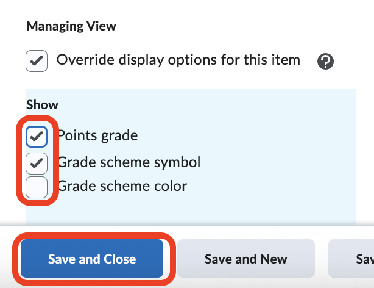This screenshot has width=374, height=288.
Task: Click blank space right of Managing View heading
Action: (244, 26)
